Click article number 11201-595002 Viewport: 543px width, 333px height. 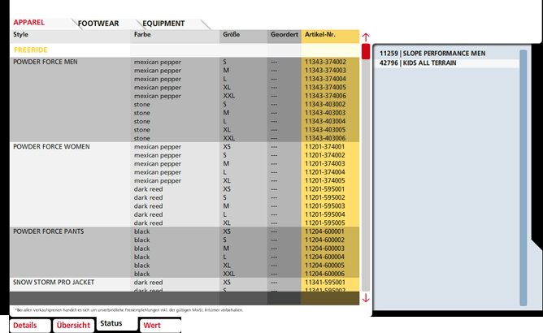pos(325,197)
